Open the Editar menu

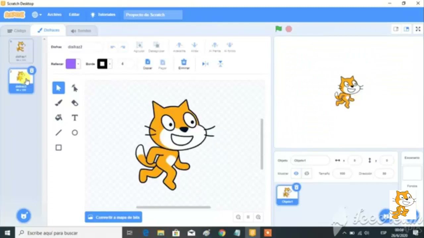pyautogui.click(x=74, y=15)
